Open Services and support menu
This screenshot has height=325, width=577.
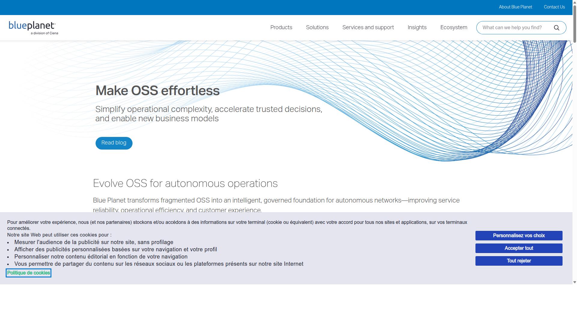tap(368, 28)
